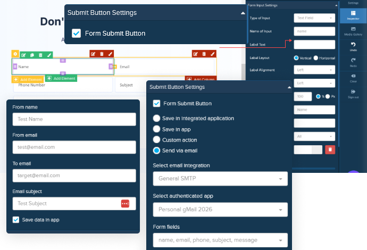367x250 pixels.
Task: Click red ellipsis icon in Email subject
Action: point(125,204)
